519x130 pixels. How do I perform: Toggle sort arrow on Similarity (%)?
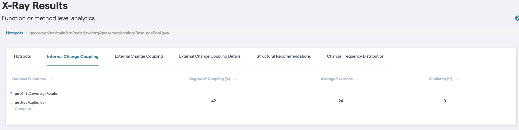[458, 79]
